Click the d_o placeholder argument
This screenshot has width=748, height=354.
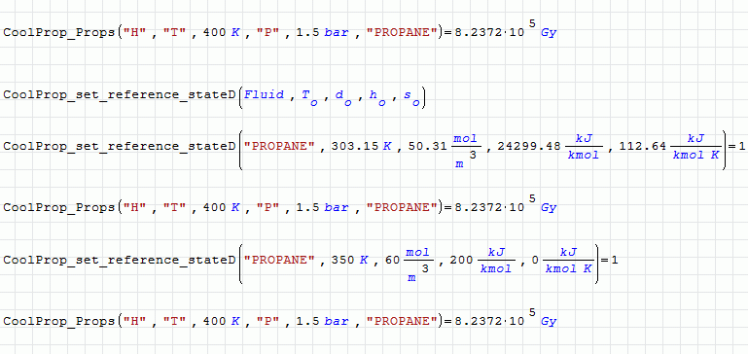[x=343, y=97]
